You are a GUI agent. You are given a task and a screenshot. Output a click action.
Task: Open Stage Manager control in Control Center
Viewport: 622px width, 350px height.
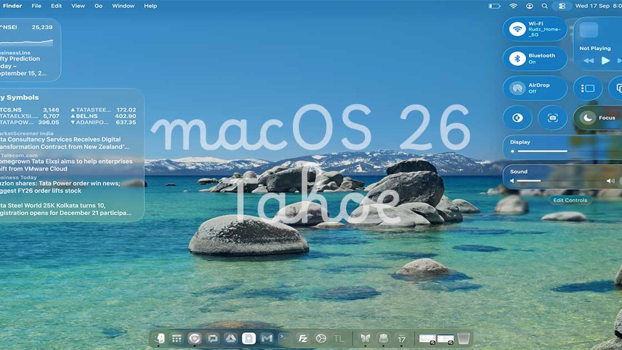tap(588, 88)
